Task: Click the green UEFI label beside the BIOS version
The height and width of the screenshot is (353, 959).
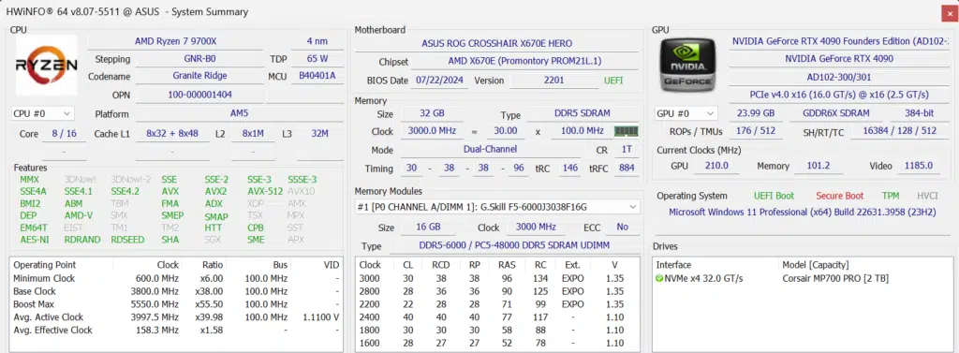Action: 613,81
